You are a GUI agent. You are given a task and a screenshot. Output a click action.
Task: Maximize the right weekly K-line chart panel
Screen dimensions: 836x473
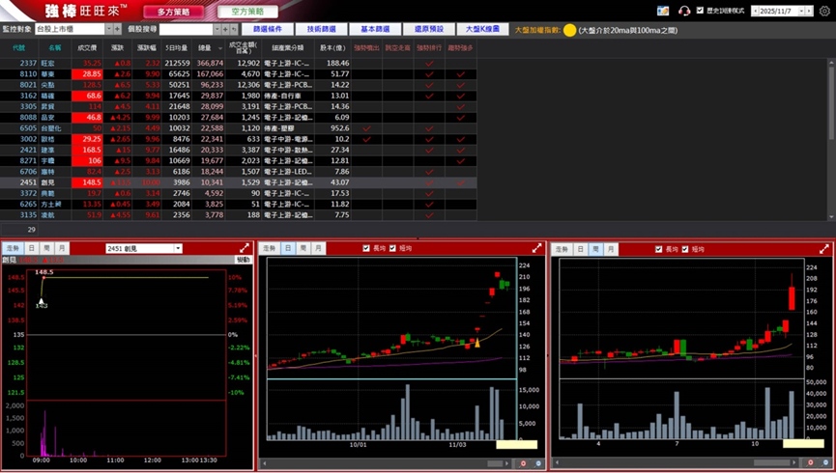point(824,248)
